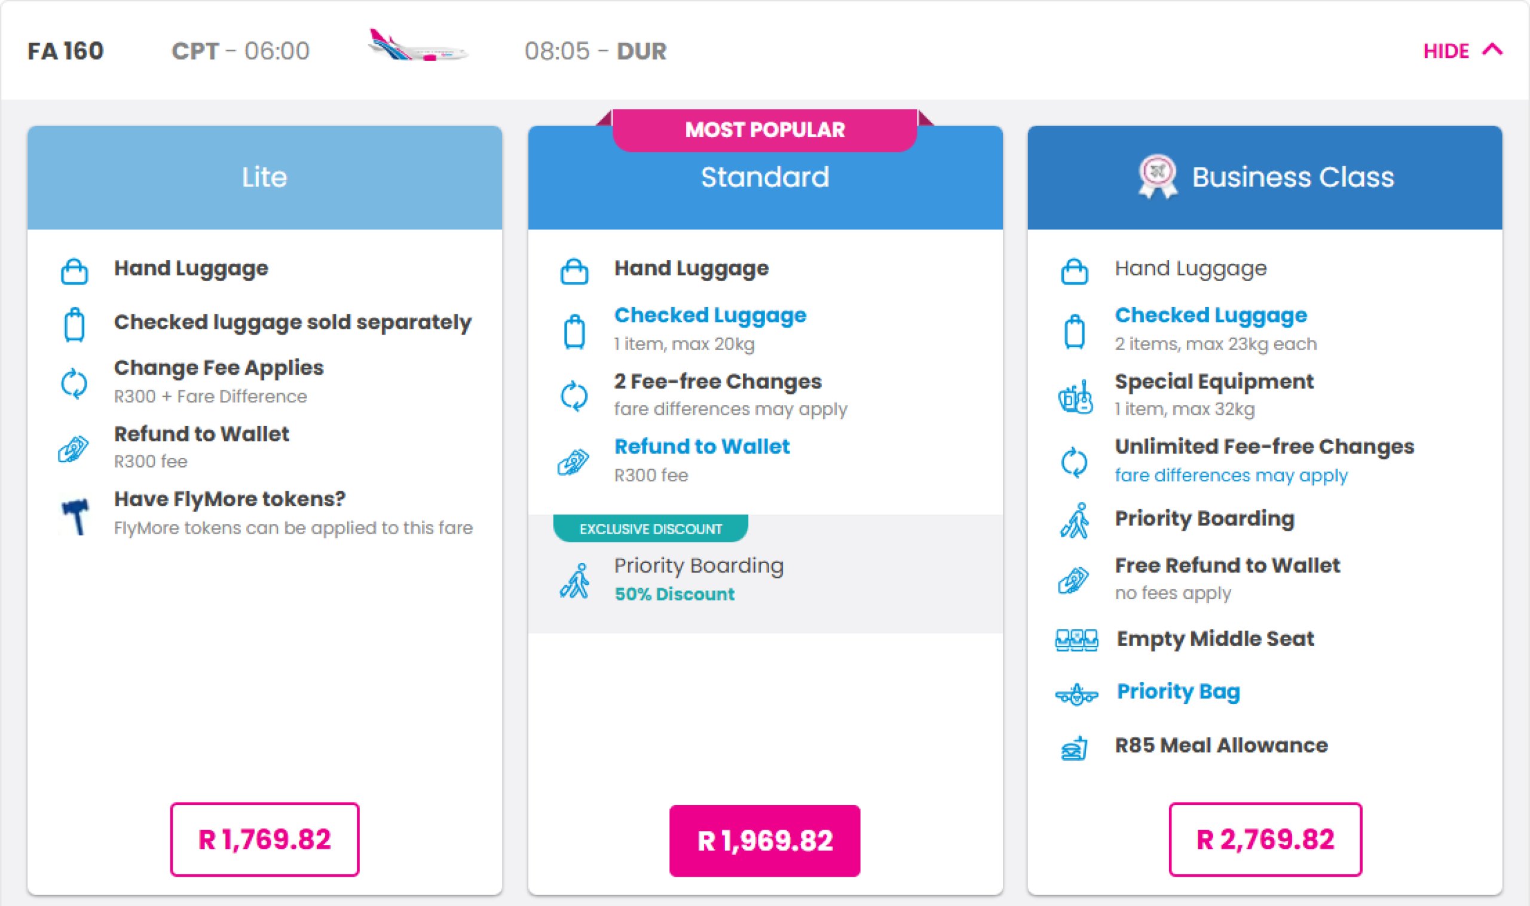The width and height of the screenshot is (1530, 906).
Task: Open the Standard Checked Luggage link
Action: (710, 315)
